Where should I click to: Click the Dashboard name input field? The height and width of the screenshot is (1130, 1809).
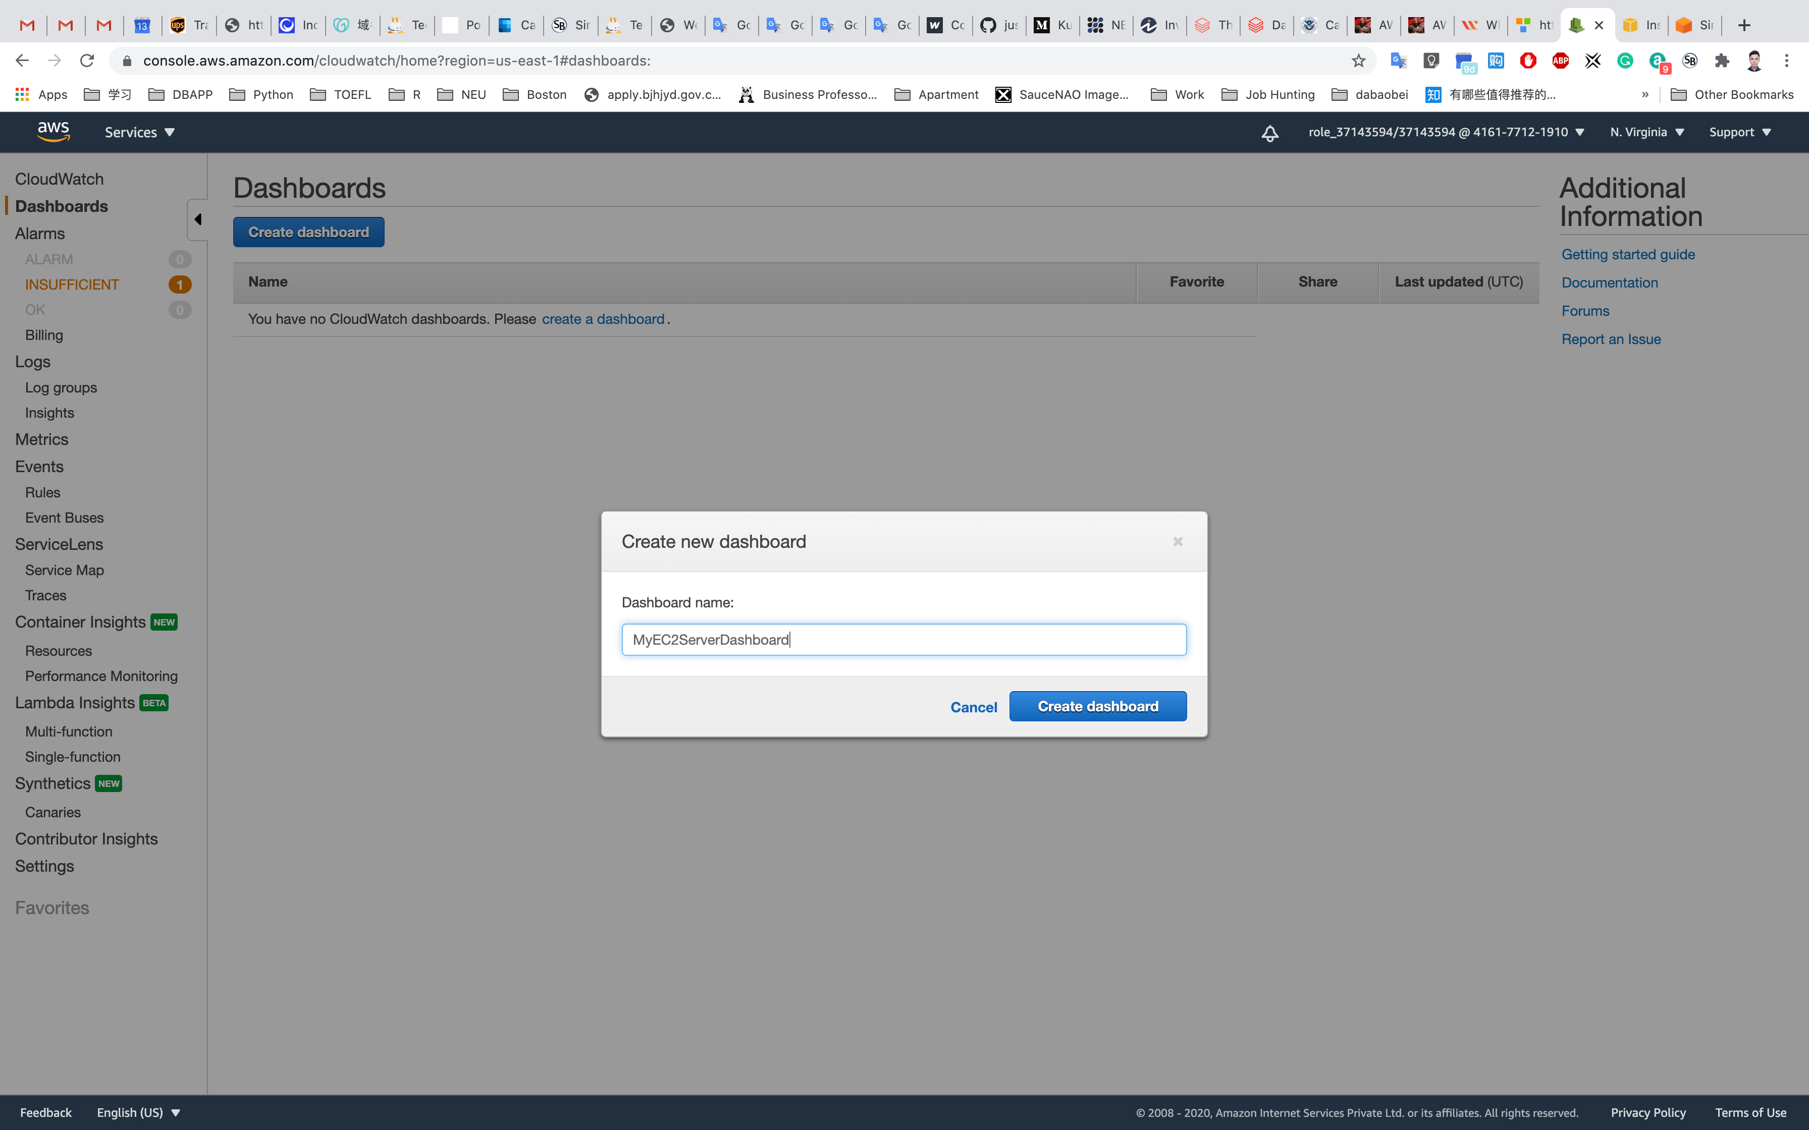(904, 640)
